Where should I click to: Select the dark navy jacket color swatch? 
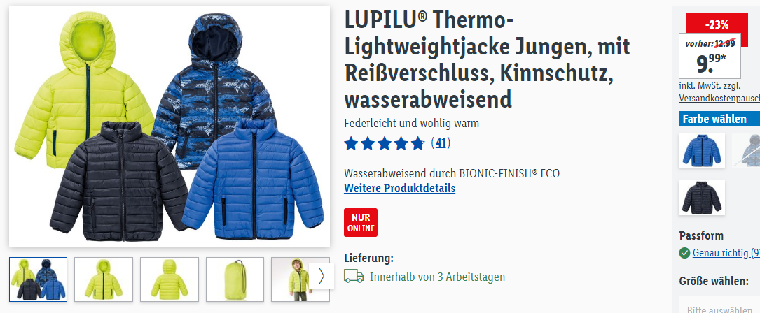click(701, 198)
